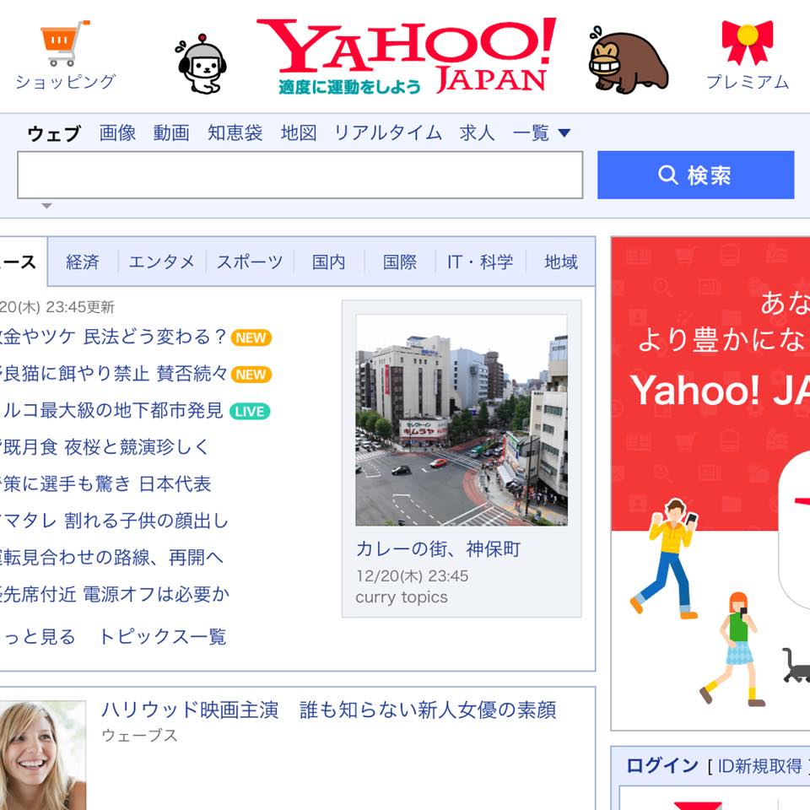Click the robot dog mascot
This screenshot has width=810, height=810.
[x=202, y=64]
